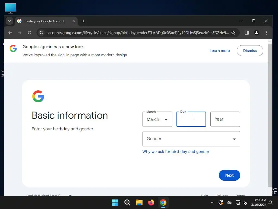Open File Explorer from taskbar

click(139, 202)
